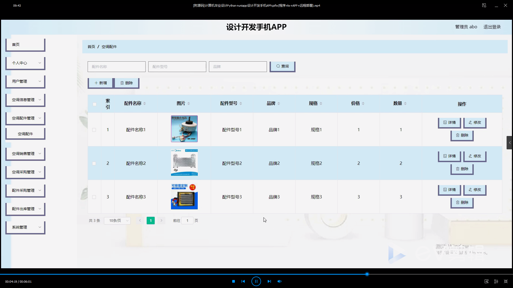Toggle the select-all header checkbox

(x=95, y=104)
